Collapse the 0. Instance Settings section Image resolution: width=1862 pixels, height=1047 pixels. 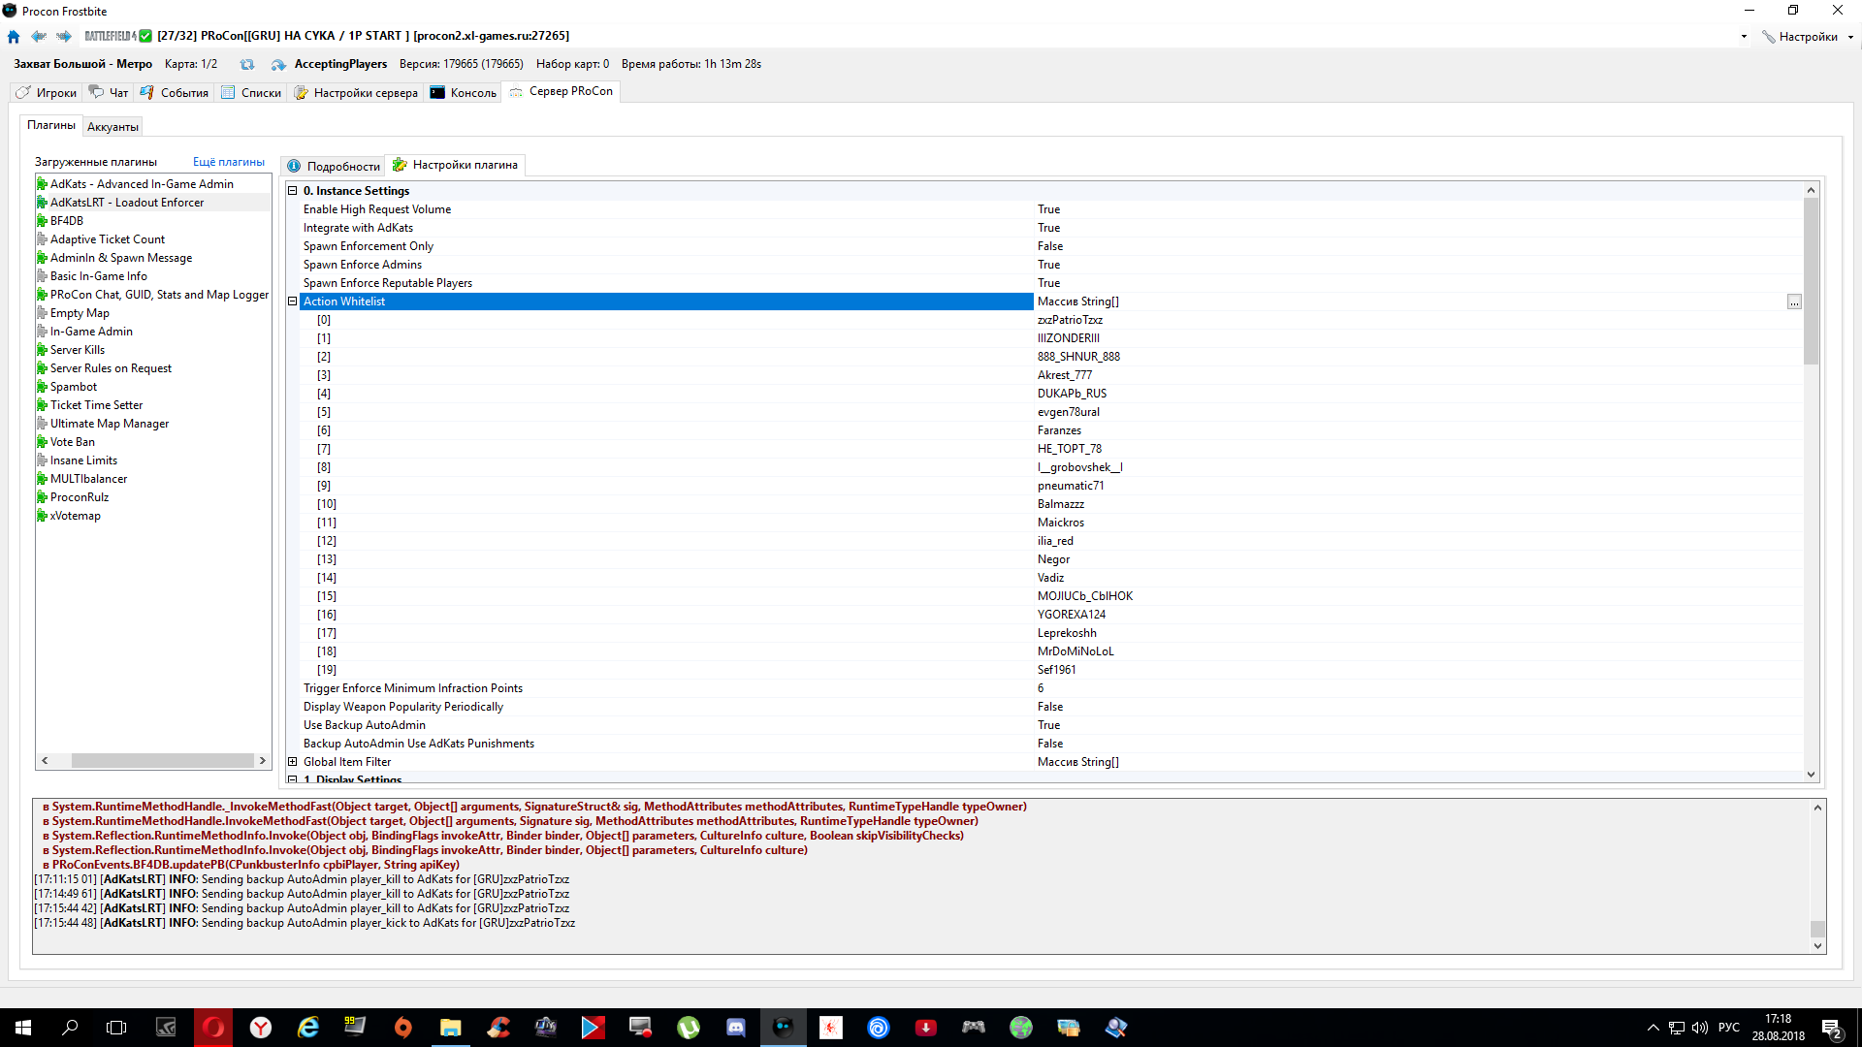[292, 191]
